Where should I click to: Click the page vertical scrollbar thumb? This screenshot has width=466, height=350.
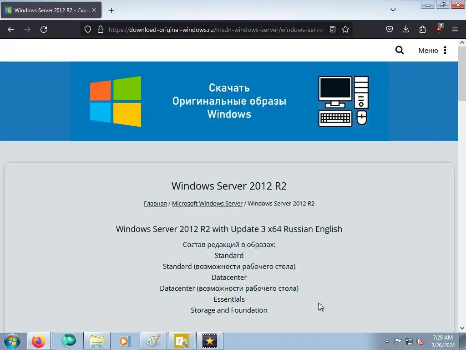coord(462,73)
